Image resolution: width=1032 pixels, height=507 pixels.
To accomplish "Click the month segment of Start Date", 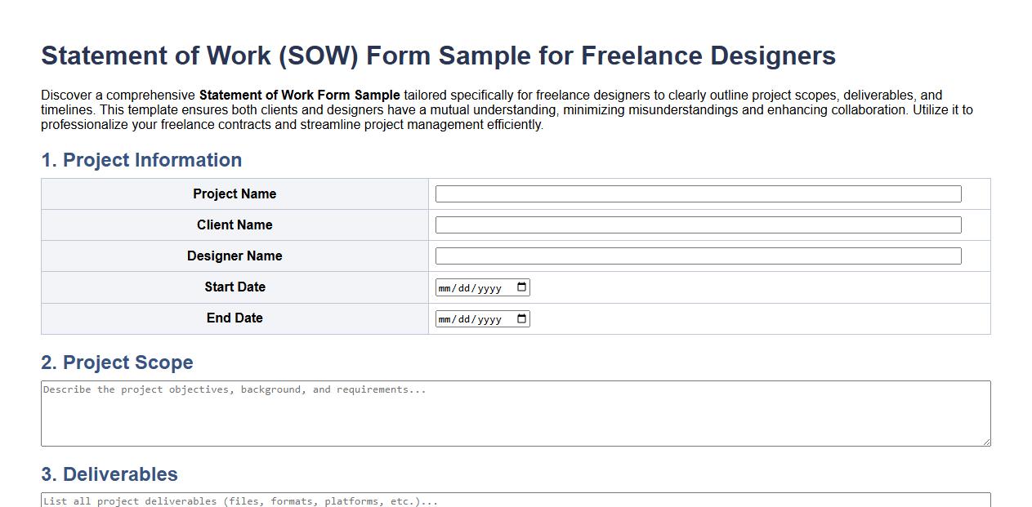I will tap(446, 287).
